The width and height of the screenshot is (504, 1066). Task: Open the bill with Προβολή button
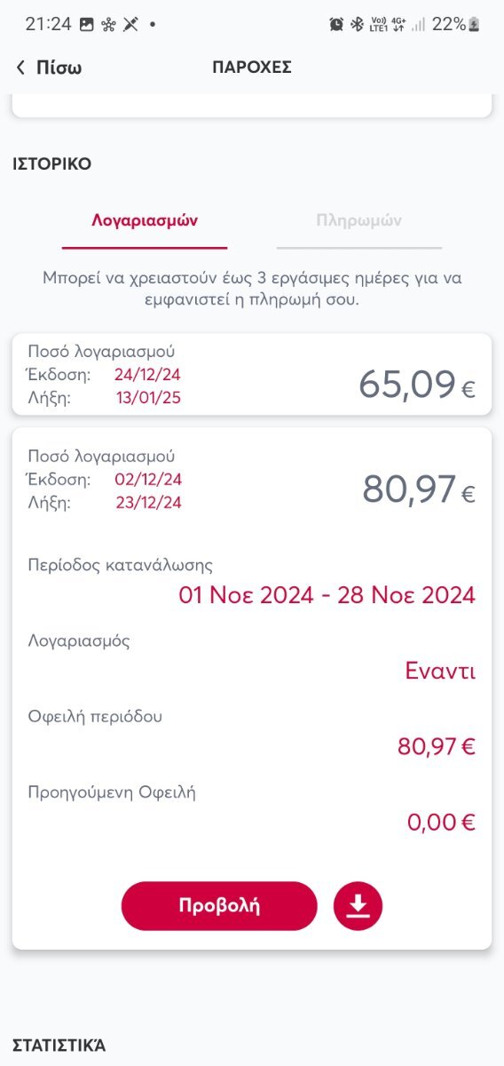coord(219,906)
